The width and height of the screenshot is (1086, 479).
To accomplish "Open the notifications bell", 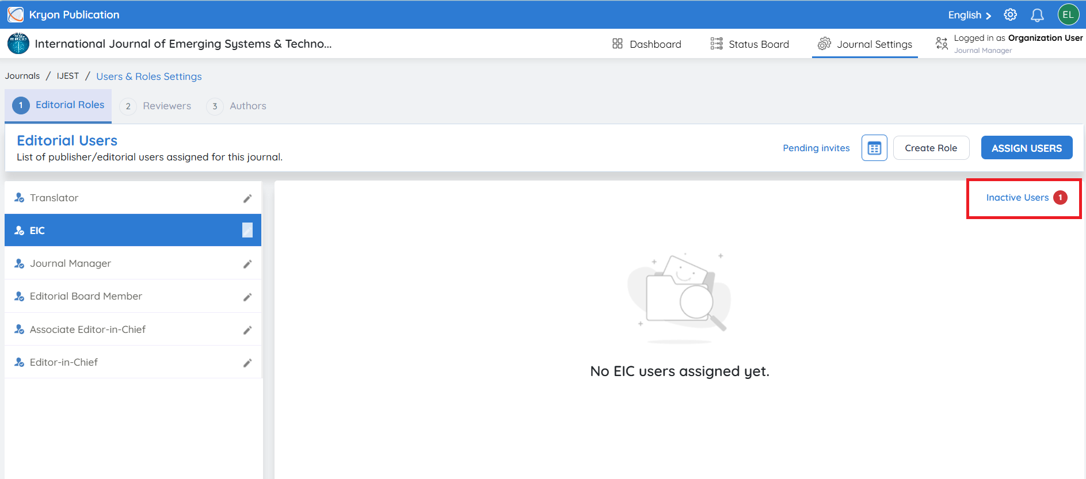I will pyautogui.click(x=1037, y=15).
